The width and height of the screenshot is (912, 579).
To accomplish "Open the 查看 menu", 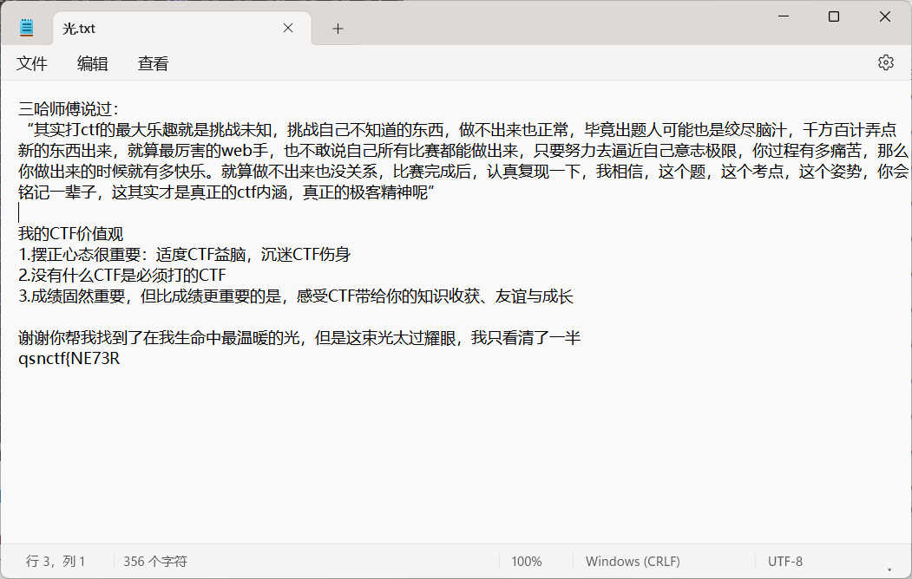I will point(152,62).
